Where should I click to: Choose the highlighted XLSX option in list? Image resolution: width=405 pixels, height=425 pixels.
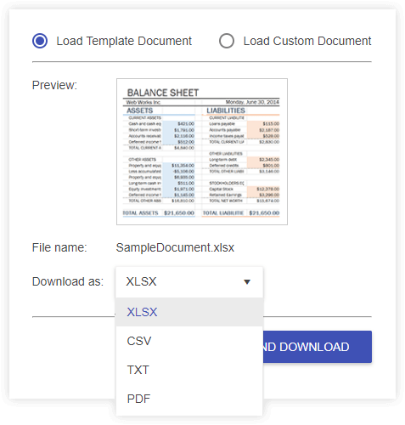tap(189, 312)
